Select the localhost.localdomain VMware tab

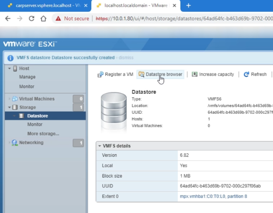136,6
